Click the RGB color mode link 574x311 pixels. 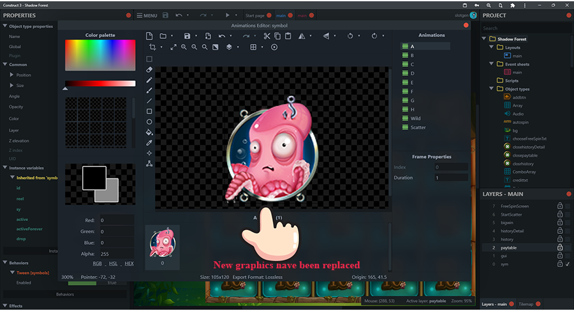[x=98, y=263]
